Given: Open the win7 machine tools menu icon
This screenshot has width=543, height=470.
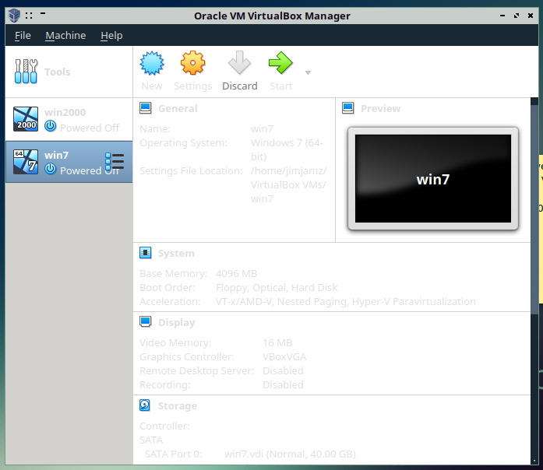Looking at the screenshot, I should (115, 161).
